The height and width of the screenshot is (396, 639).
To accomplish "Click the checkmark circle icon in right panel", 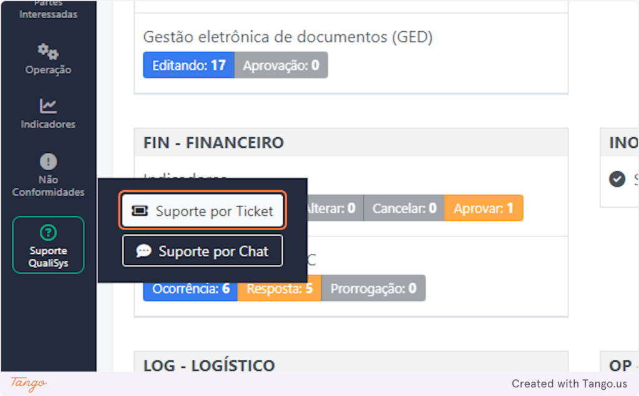I will 617,180.
